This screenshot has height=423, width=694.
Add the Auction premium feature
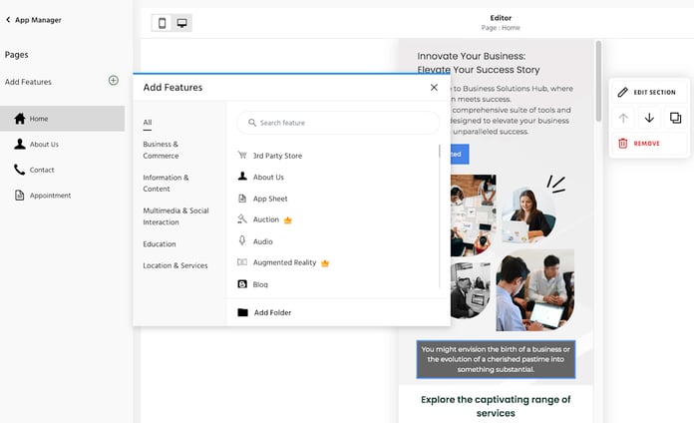265,219
